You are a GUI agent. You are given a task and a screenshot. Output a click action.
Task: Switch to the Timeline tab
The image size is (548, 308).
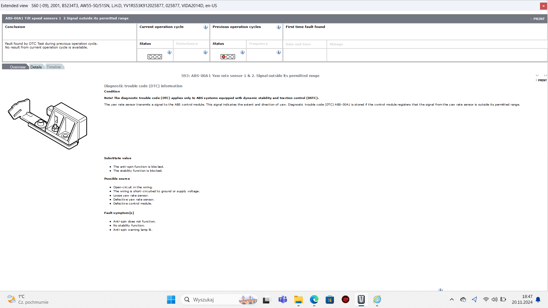tap(54, 67)
